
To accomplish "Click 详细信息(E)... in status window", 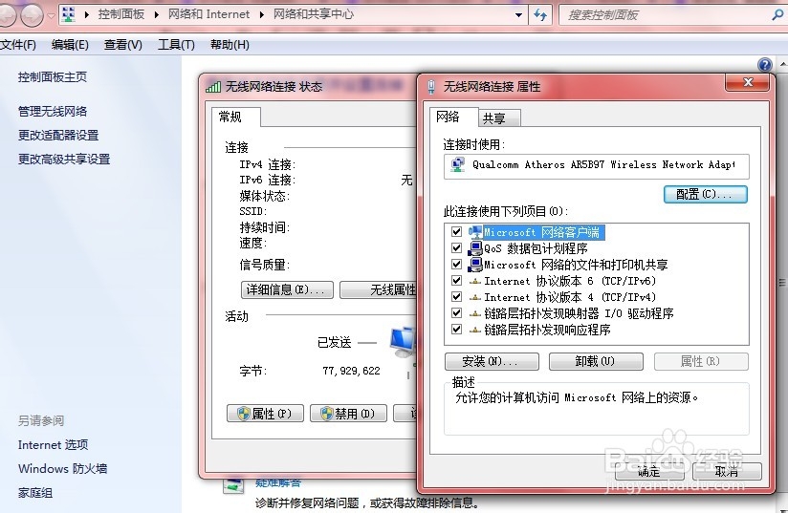I will coord(287,289).
